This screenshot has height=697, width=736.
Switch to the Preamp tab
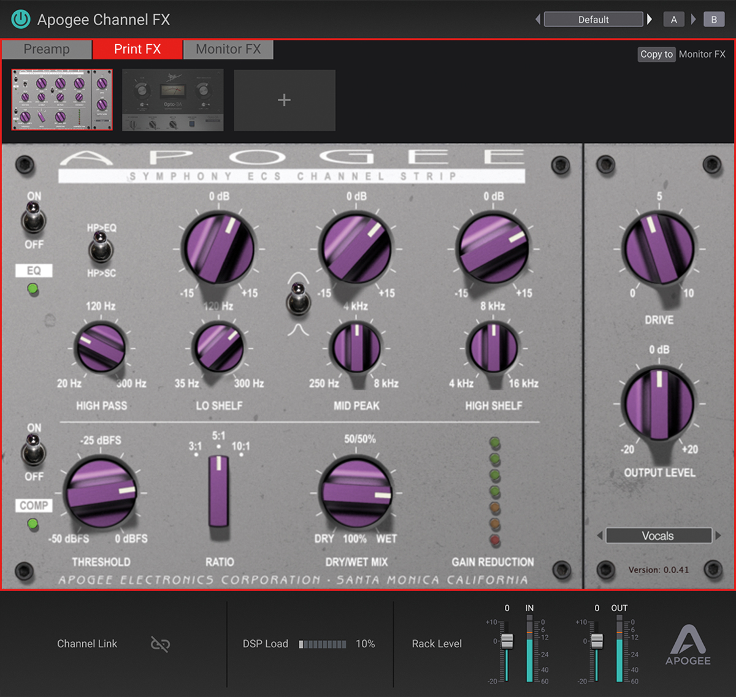tap(47, 49)
